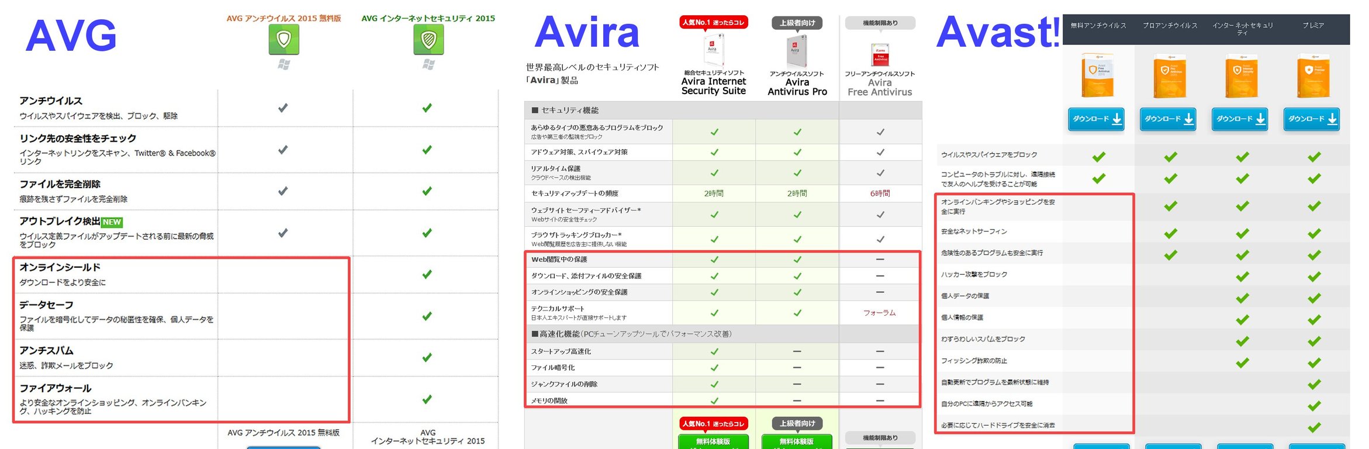Click 無料体験版 button below bottom 上級者向け badge

point(797,441)
